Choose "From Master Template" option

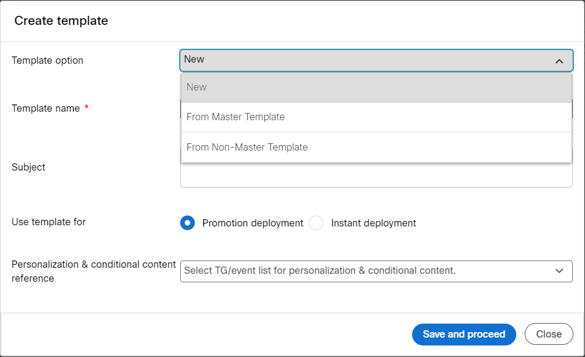pyautogui.click(x=376, y=117)
